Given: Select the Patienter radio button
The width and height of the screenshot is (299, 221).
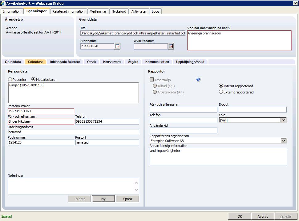Looking at the screenshot, I should click(x=10, y=79).
